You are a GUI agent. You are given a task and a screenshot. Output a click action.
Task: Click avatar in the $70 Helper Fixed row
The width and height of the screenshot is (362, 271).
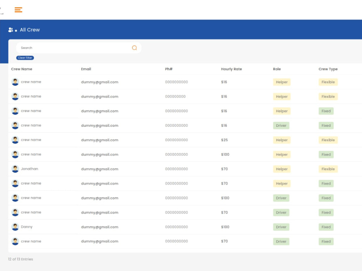coord(15,184)
